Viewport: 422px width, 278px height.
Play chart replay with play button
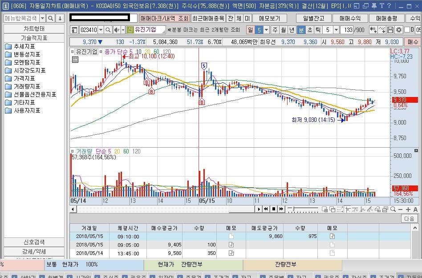[x=259, y=209]
